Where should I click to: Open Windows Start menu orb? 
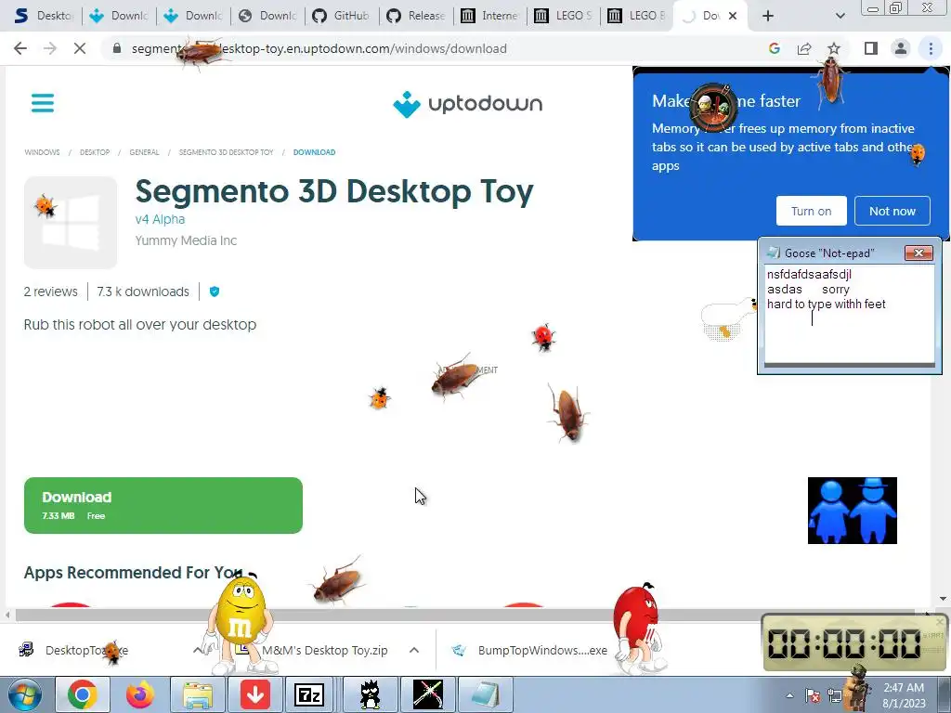click(24, 694)
